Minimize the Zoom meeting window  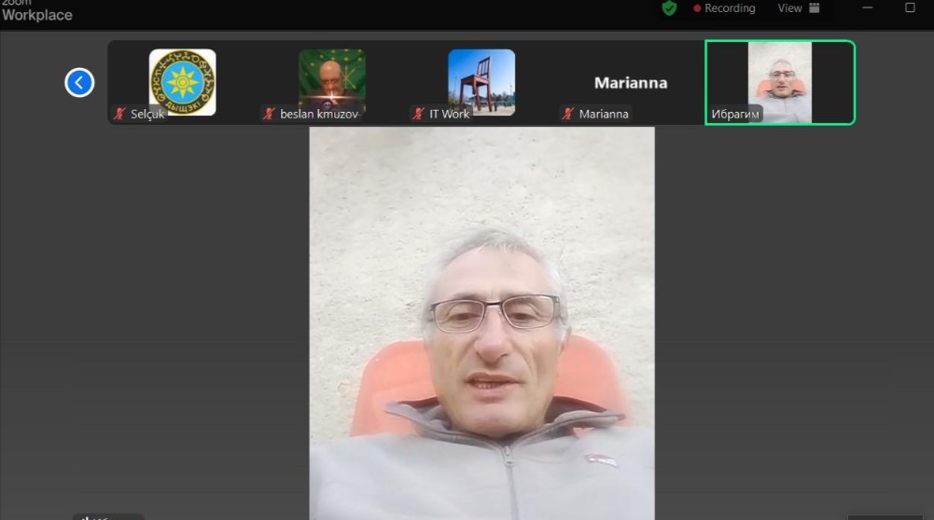[x=868, y=8]
